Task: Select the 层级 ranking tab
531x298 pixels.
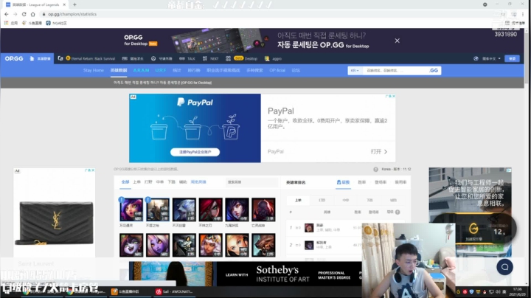Action: tap(343, 182)
